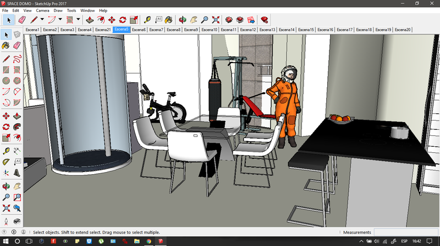The width and height of the screenshot is (440, 246).
Task: Click the Zoom Extents icon in top toolbar
Action: tap(216, 20)
